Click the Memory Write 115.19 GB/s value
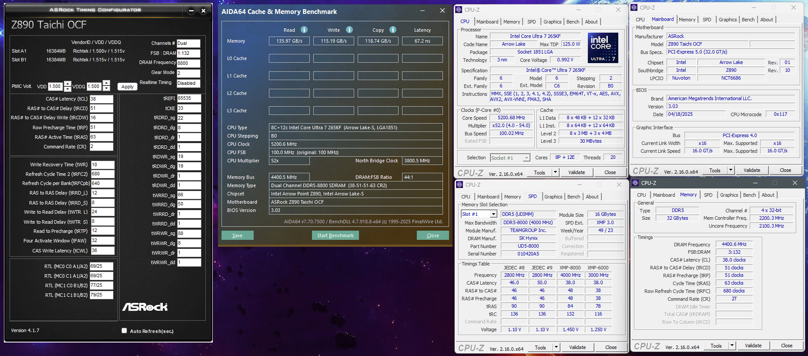The height and width of the screenshot is (356, 808). 334,41
